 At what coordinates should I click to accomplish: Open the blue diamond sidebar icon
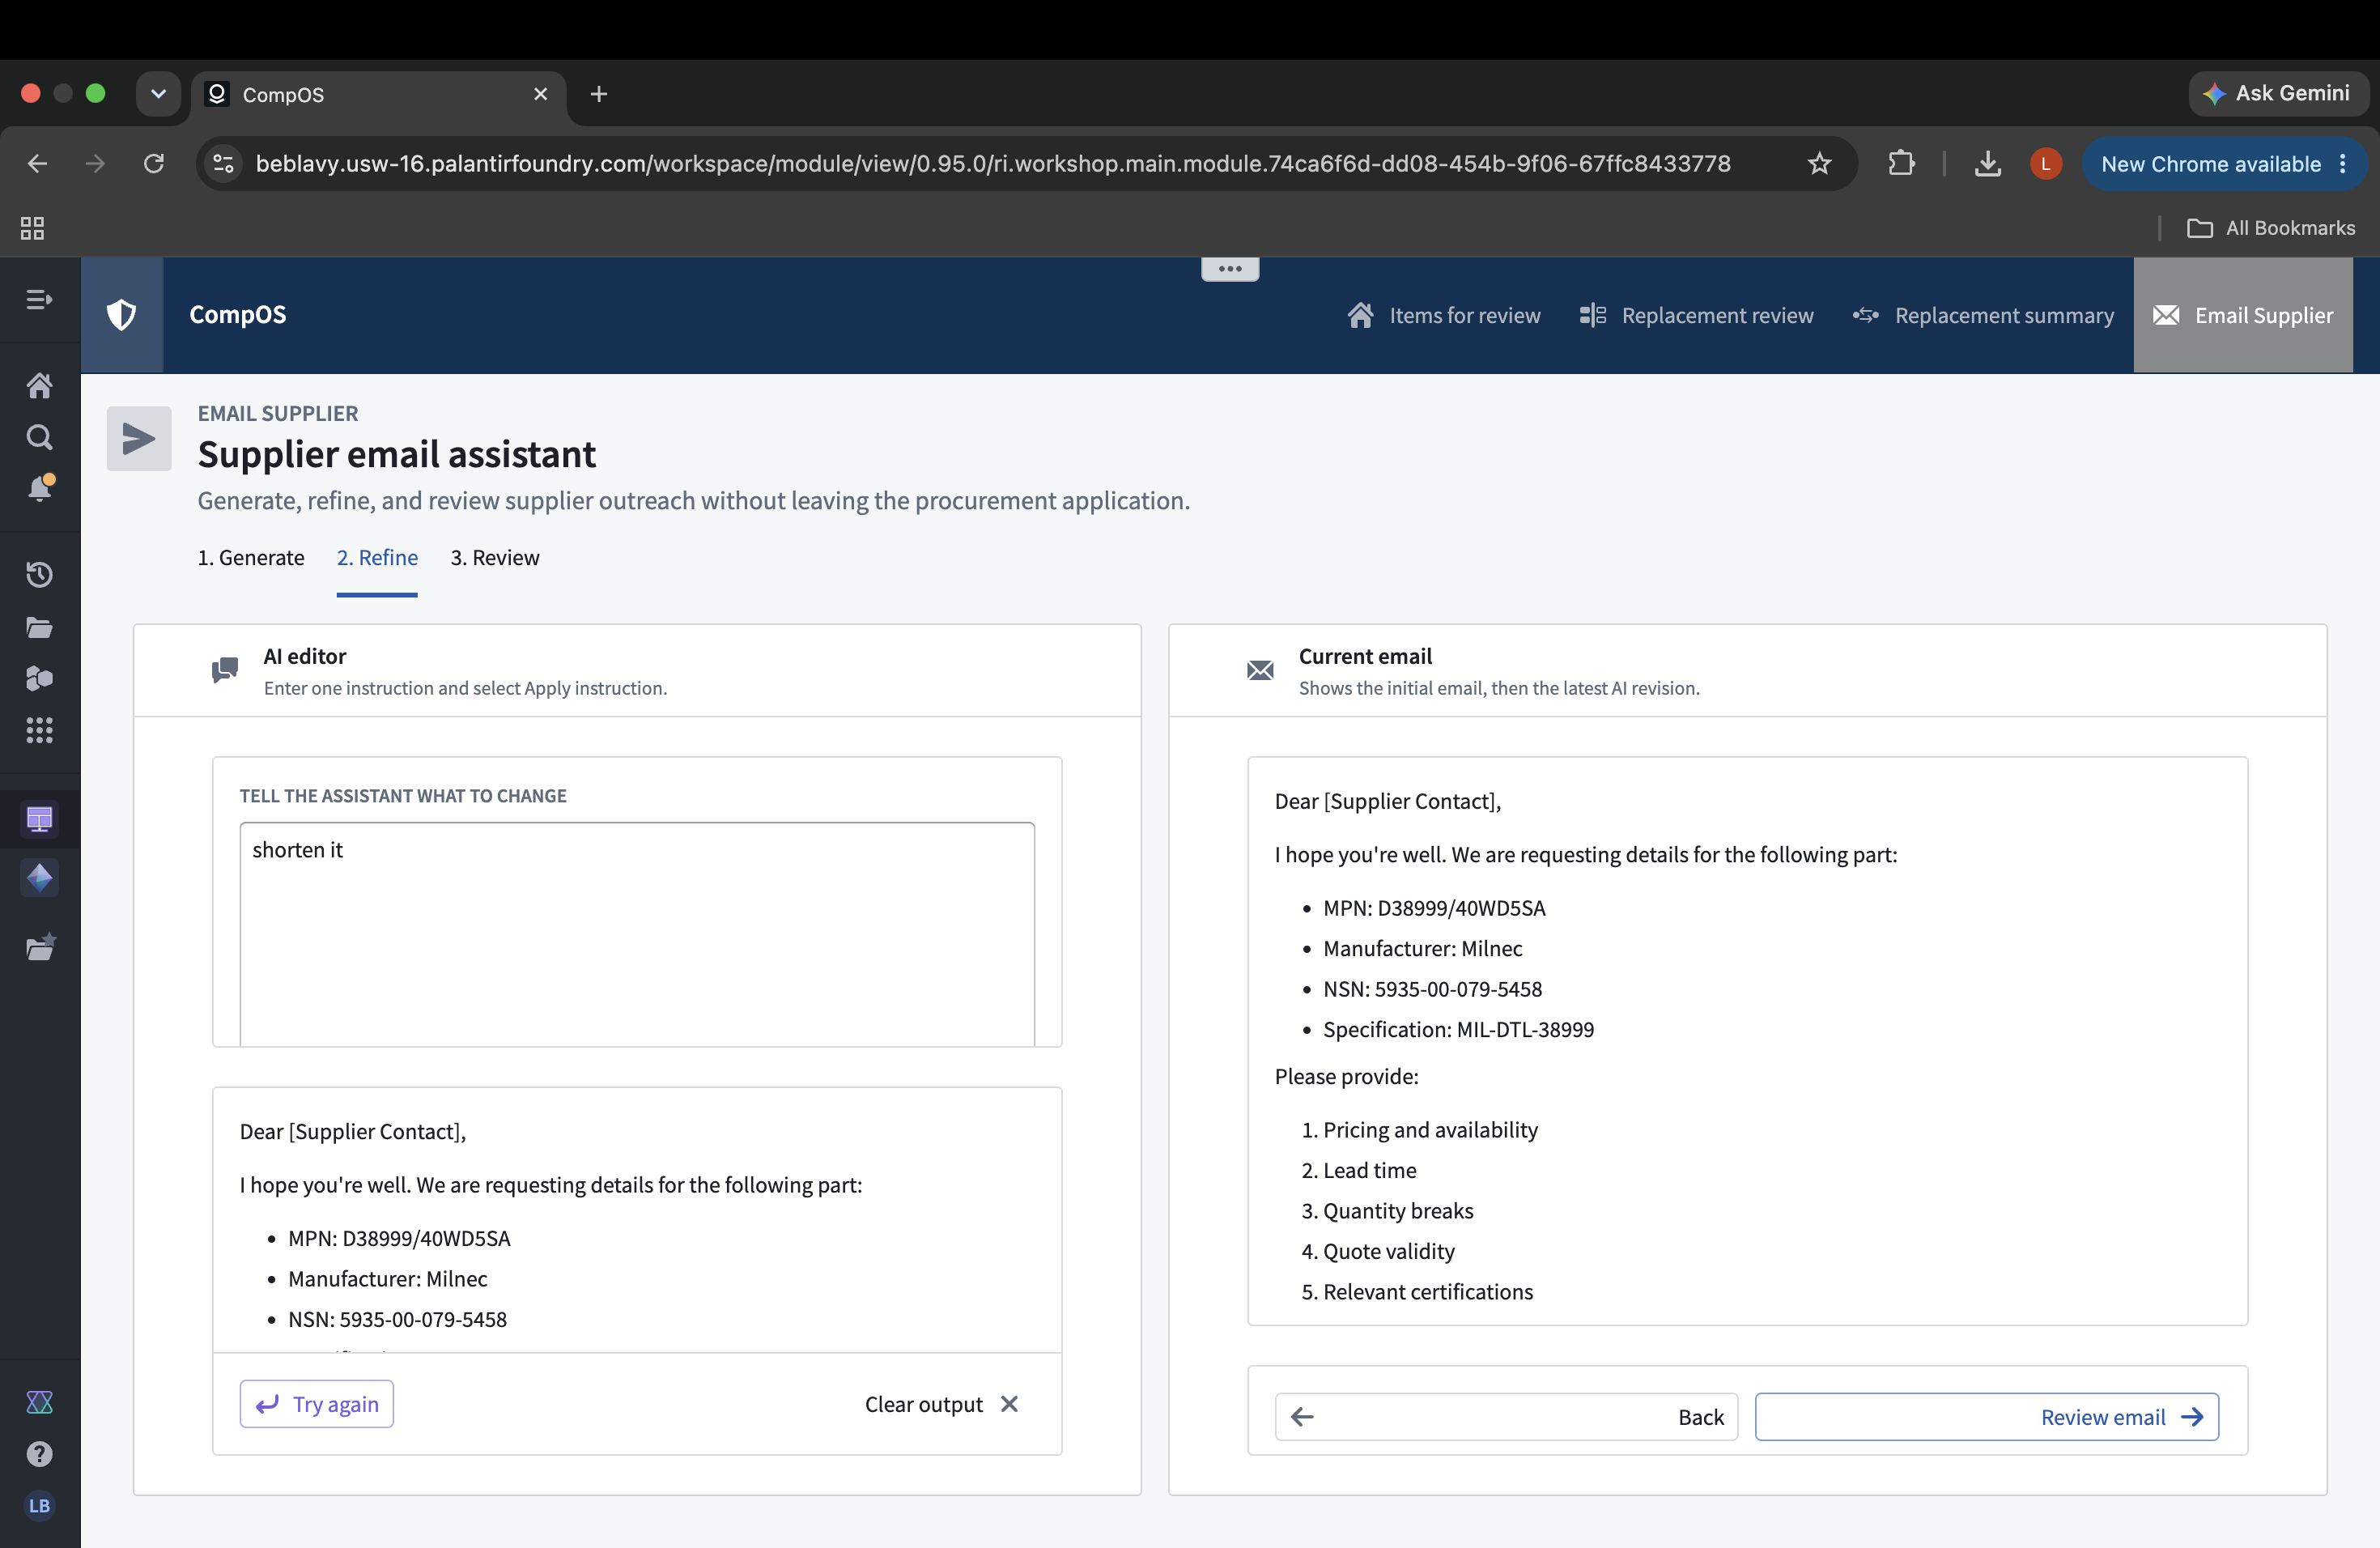(39, 877)
